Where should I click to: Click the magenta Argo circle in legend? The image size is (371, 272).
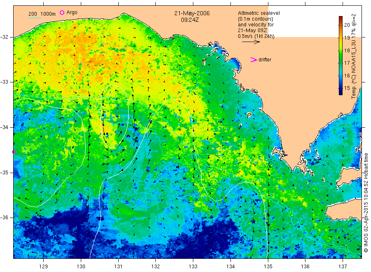click(x=62, y=12)
